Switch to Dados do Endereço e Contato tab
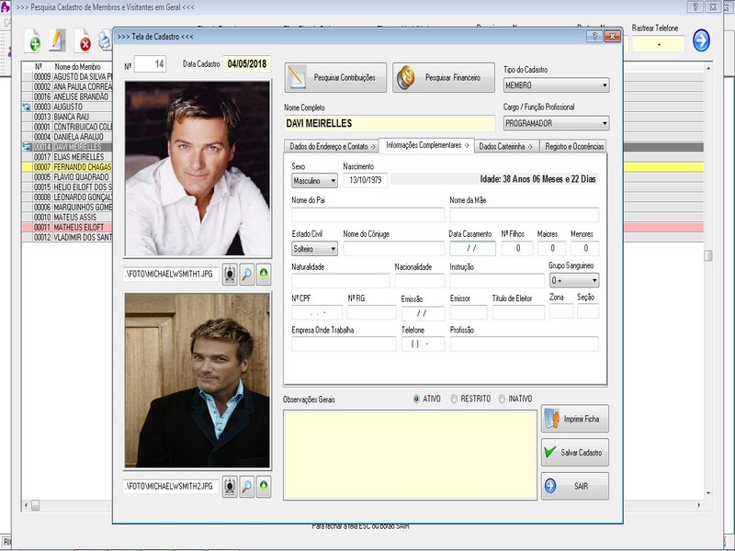The image size is (735, 551). tap(332, 146)
